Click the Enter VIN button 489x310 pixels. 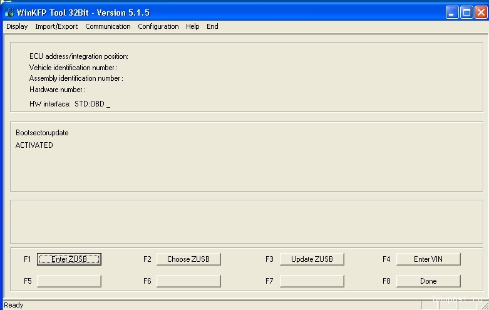coord(428,259)
